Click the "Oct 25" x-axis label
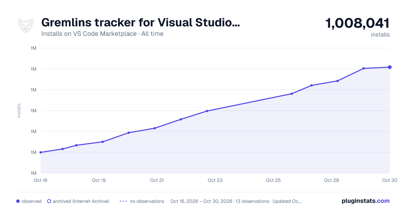Image resolution: width=406 pixels, height=213 pixels. click(273, 180)
